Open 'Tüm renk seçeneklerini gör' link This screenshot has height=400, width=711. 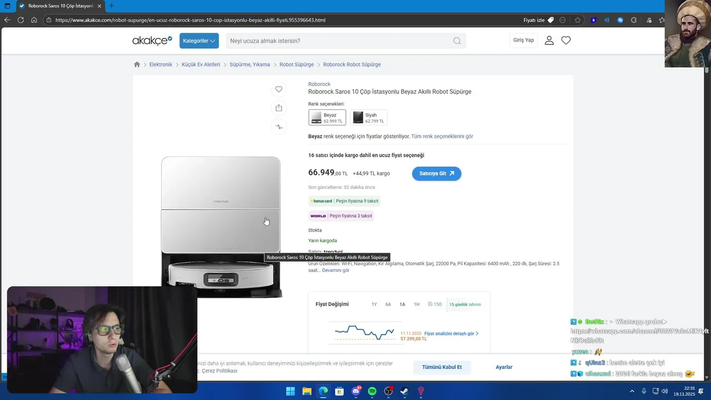tap(442, 136)
